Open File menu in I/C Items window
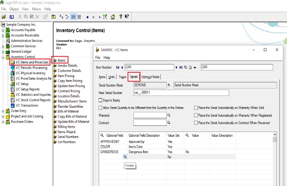 click(x=98, y=58)
